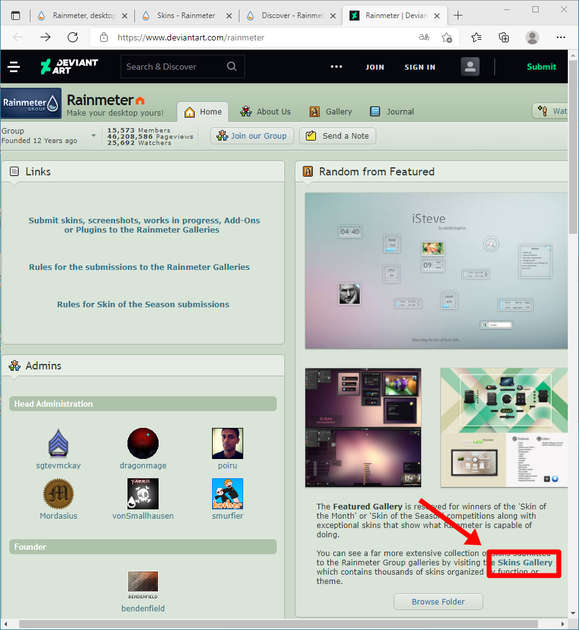The height and width of the screenshot is (630, 579).
Task: Open the DeviantArt hamburger menu
Action: click(14, 67)
